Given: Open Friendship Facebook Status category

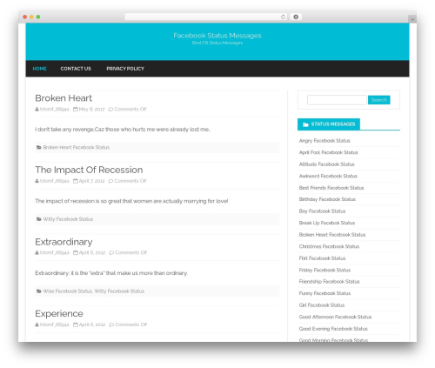Looking at the screenshot, I should coord(329,282).
